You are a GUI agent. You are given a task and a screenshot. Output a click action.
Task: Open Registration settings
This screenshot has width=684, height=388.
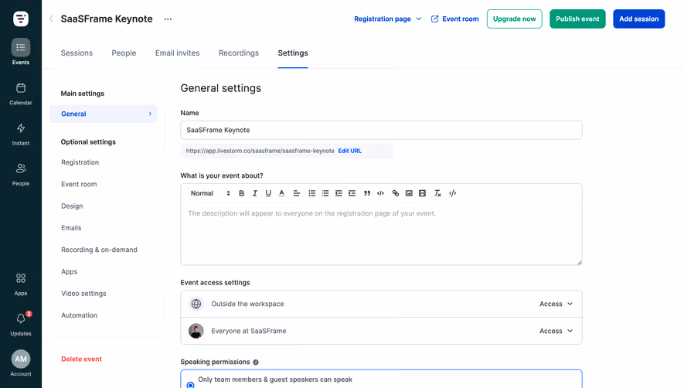tap(80, 162)
